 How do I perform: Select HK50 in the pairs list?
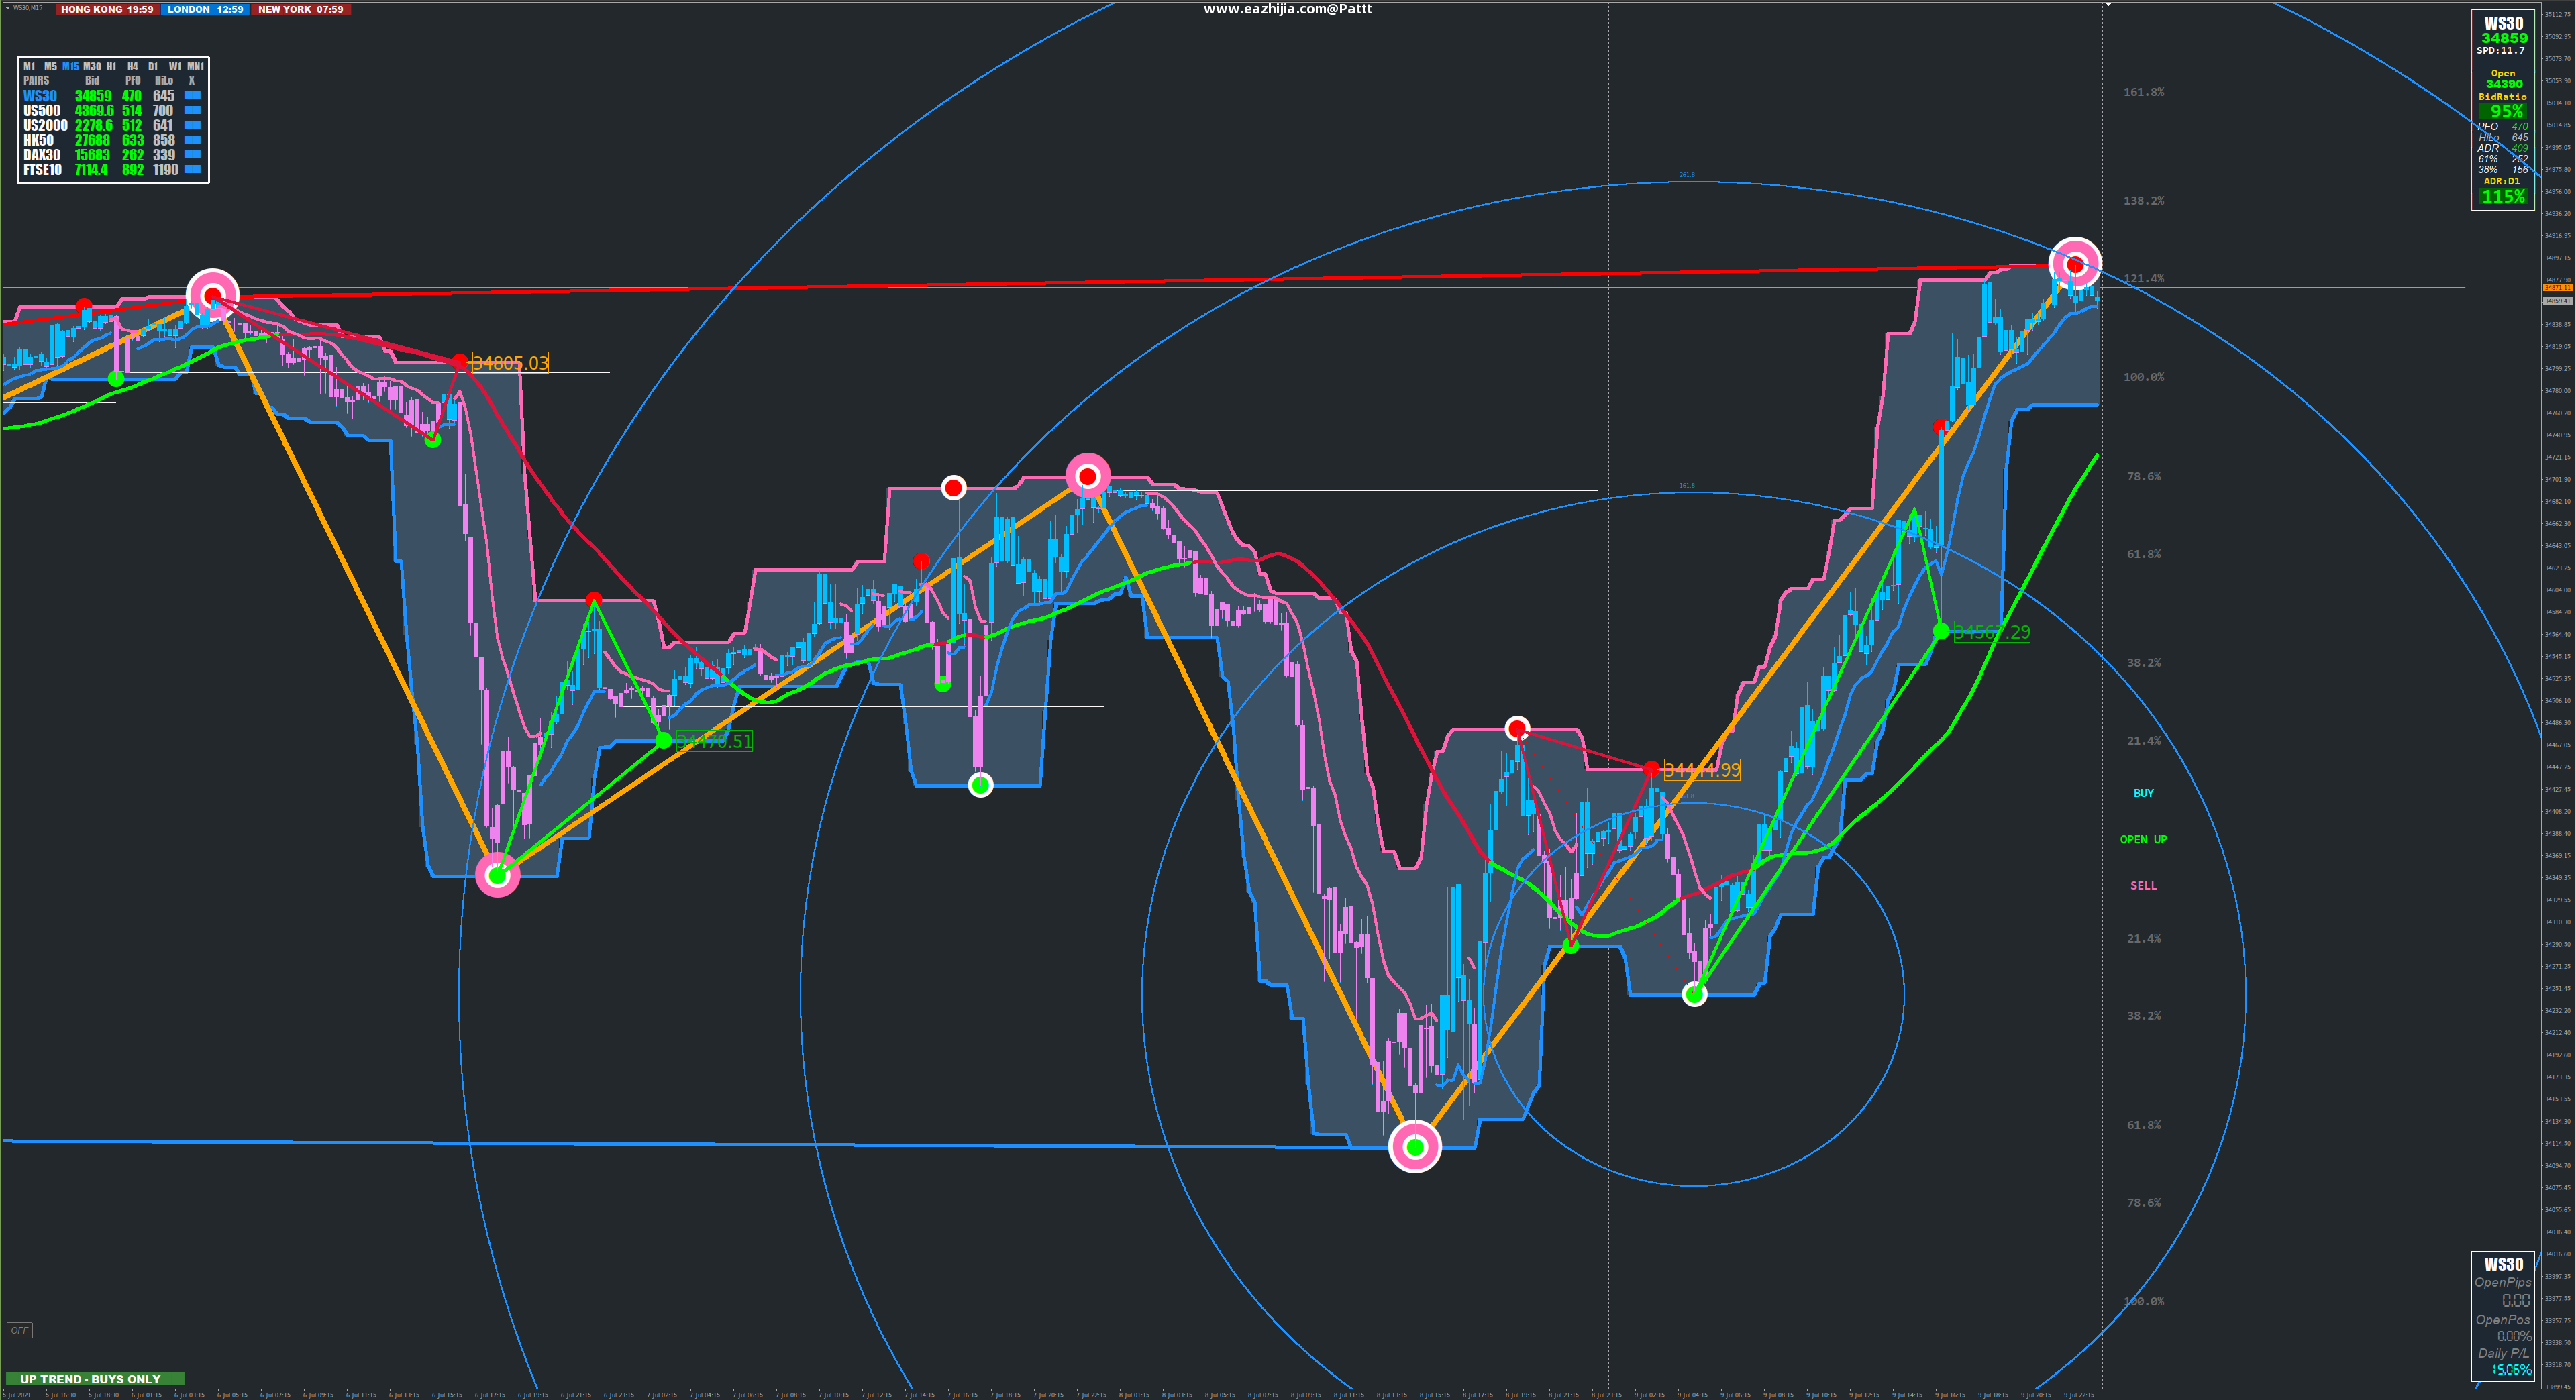pyautogui.click(x=38, y=140)
